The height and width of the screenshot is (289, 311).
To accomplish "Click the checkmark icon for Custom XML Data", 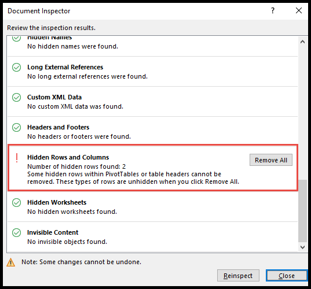I will 16,97.
